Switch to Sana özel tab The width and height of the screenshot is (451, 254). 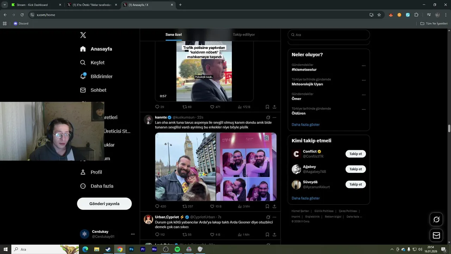pos(174,35)
